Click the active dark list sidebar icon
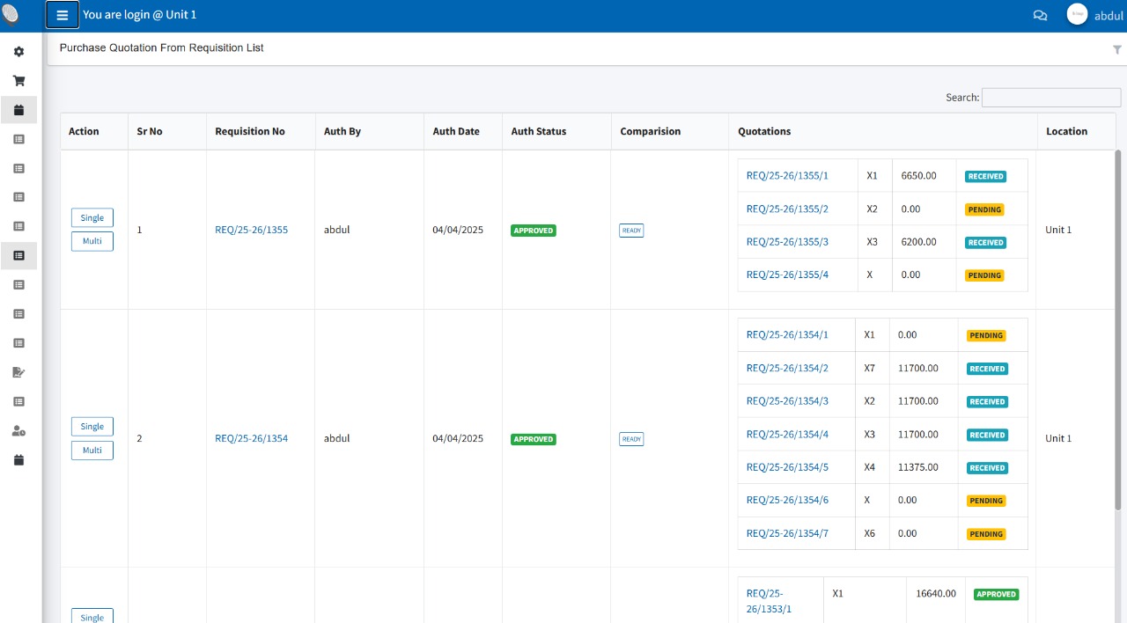This screenshot has height=623, width=1127. [18, 255]
